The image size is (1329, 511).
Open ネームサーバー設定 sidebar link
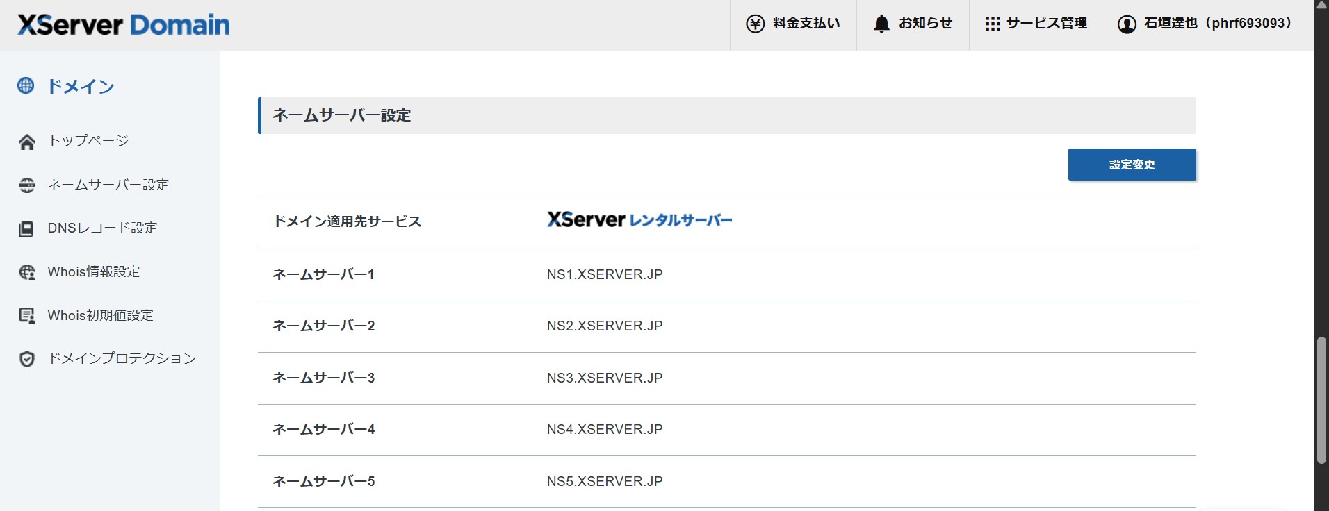point(108,185)
